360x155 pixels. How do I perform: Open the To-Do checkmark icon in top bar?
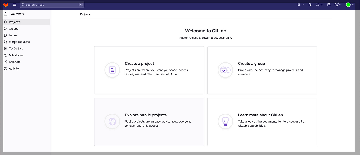click(x=329, y=5)
